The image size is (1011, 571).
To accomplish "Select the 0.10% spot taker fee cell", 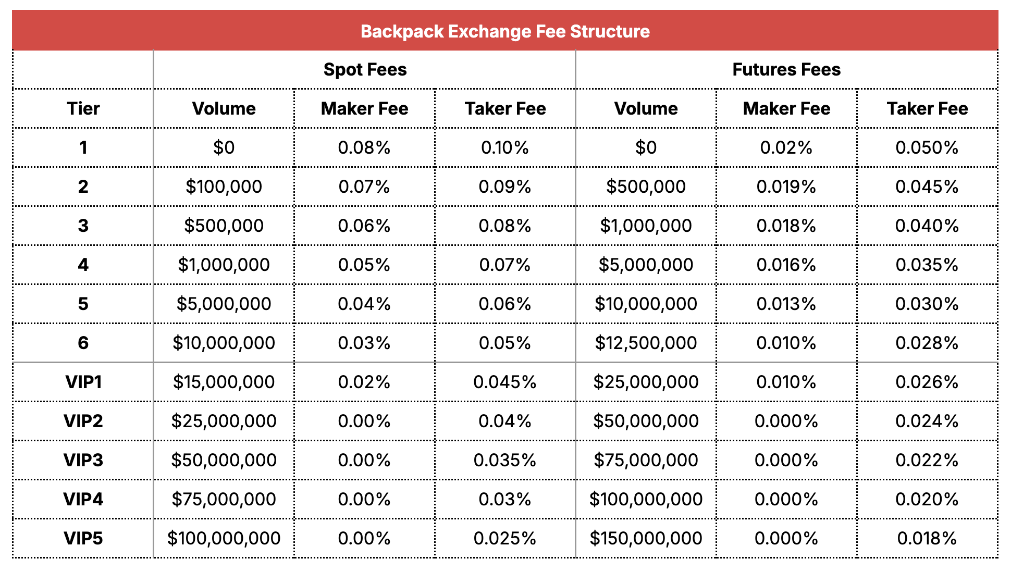I will pyautogui.click(x=504, y=147).
